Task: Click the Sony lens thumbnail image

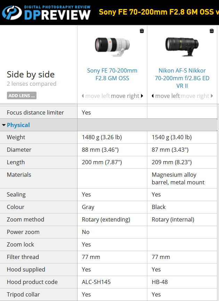Action: (112, 45)
